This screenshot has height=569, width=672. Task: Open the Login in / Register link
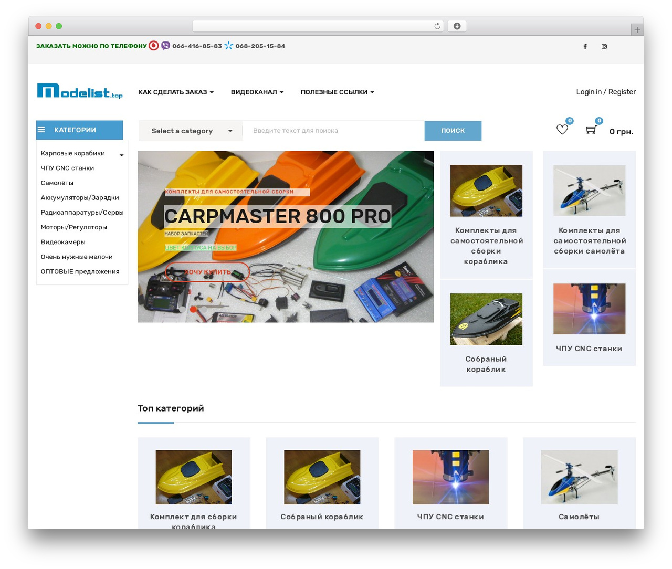pos(606,92)
